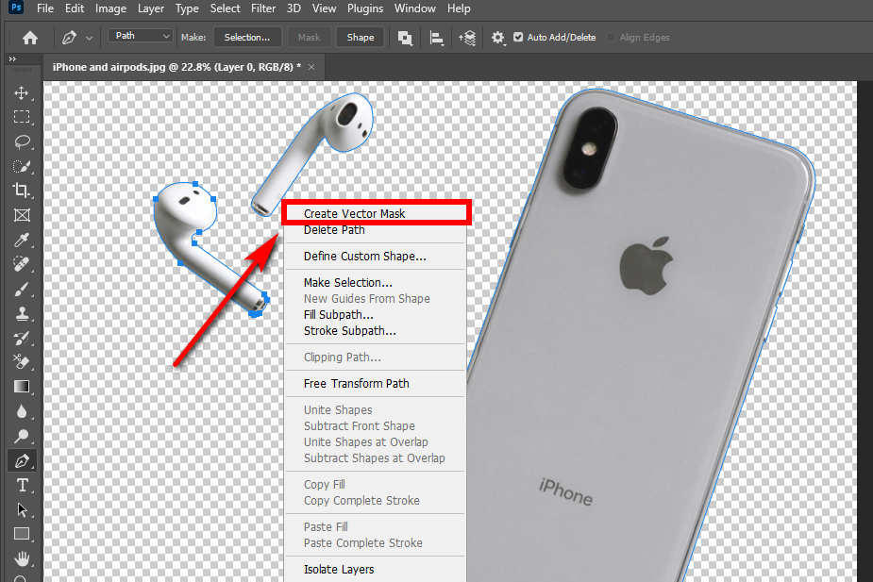Select the Eyedropper tool
The width and height of the screenshot is (873, 582).
coord(21,240)
